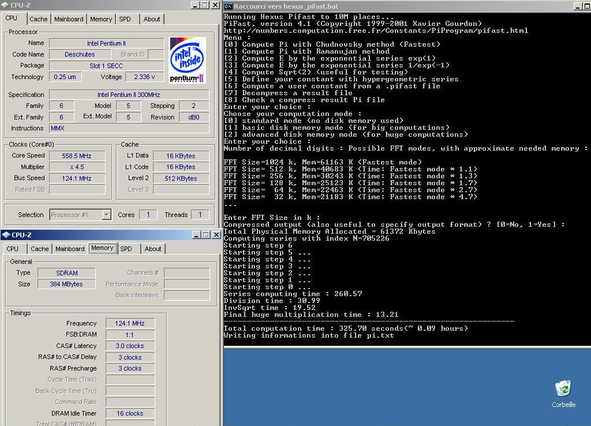Click the command prompt title bar

tap(407, 6)
